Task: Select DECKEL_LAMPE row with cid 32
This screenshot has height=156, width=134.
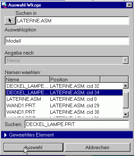Action: point(64,86)
